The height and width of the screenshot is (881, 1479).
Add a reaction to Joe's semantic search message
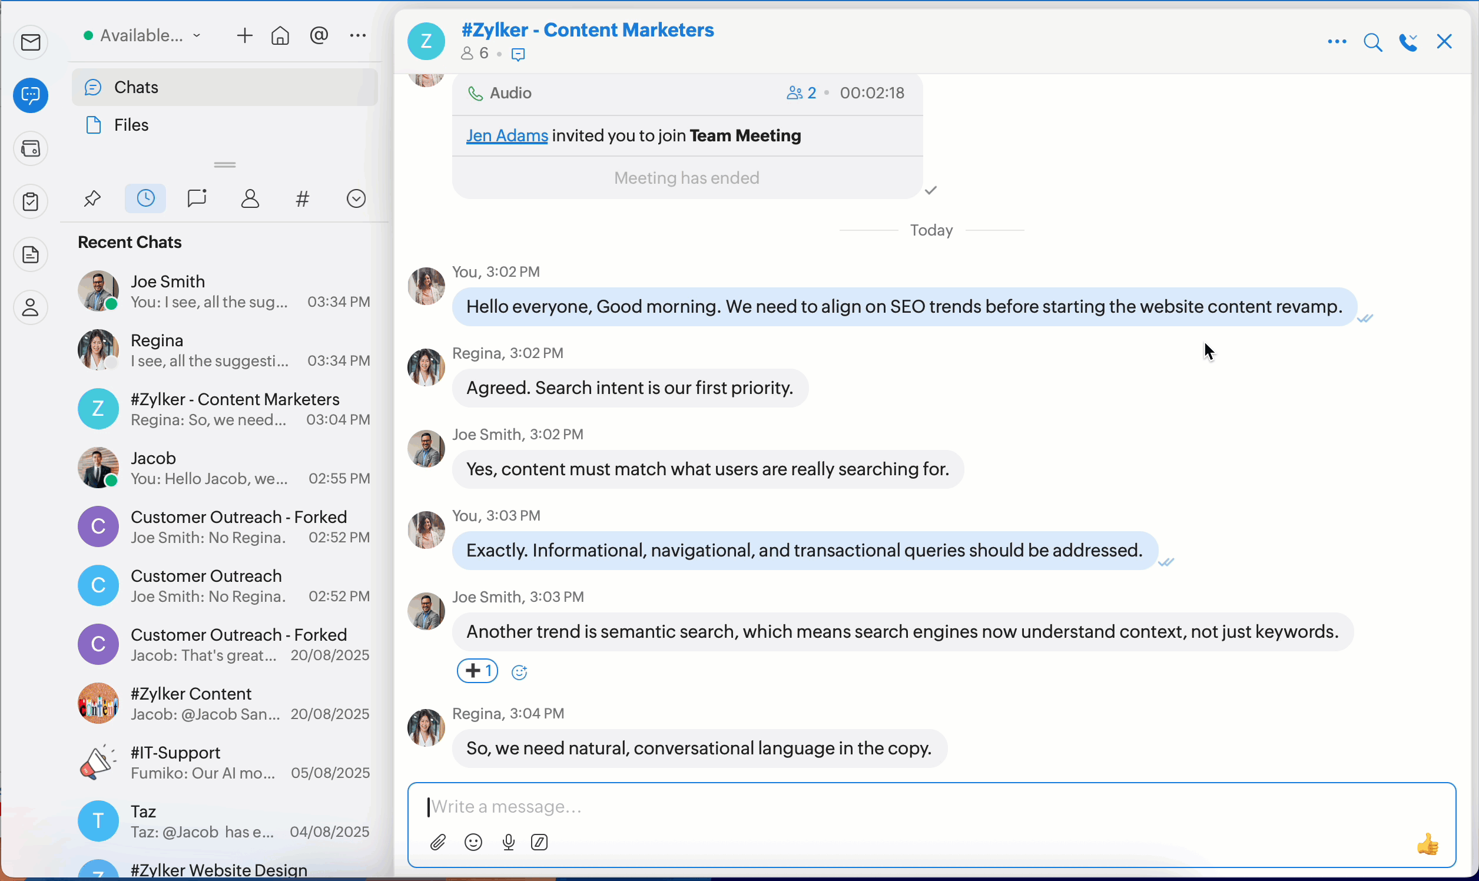(520, 672)
